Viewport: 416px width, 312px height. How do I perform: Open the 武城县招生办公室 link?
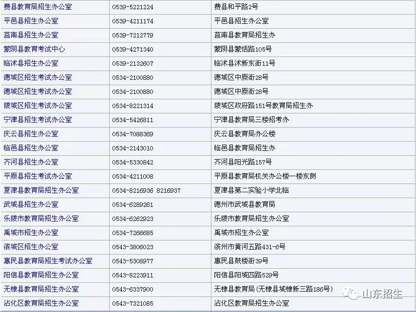[31, 204]
